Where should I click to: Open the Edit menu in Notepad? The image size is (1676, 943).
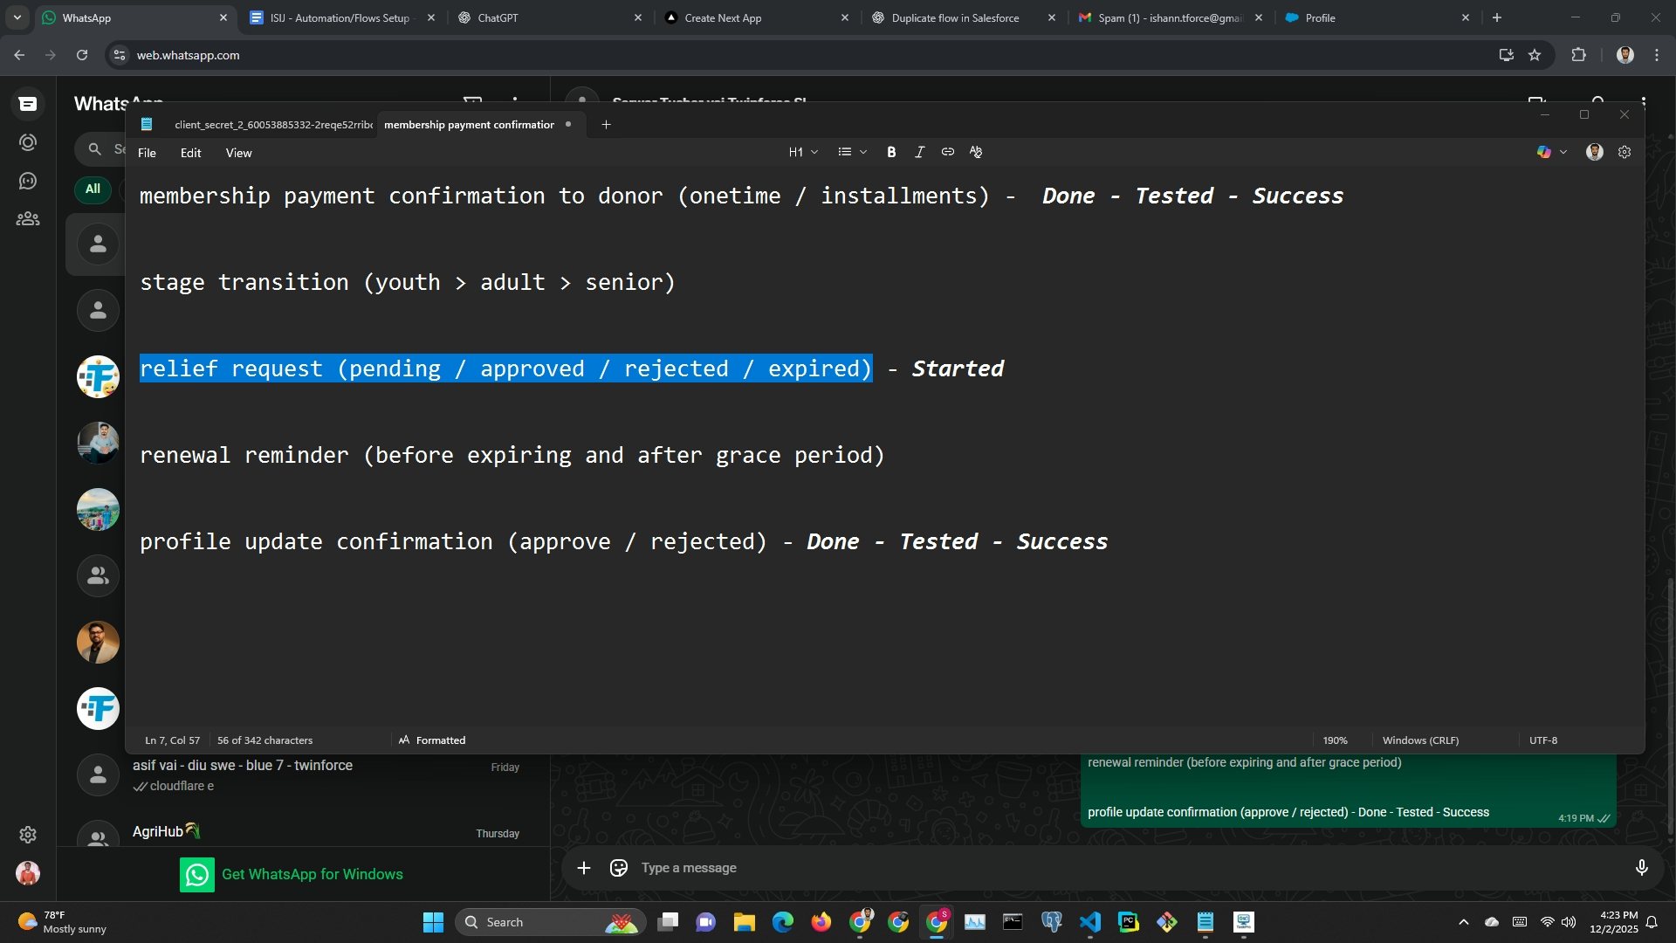[190, 153]
